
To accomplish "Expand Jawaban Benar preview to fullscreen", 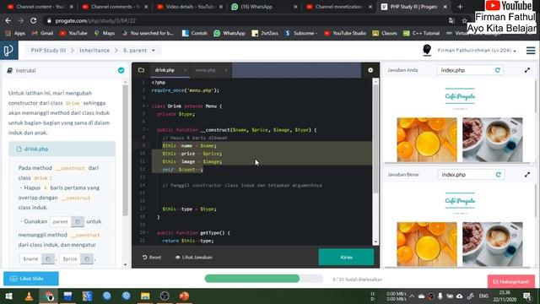I will pos(526,175).
